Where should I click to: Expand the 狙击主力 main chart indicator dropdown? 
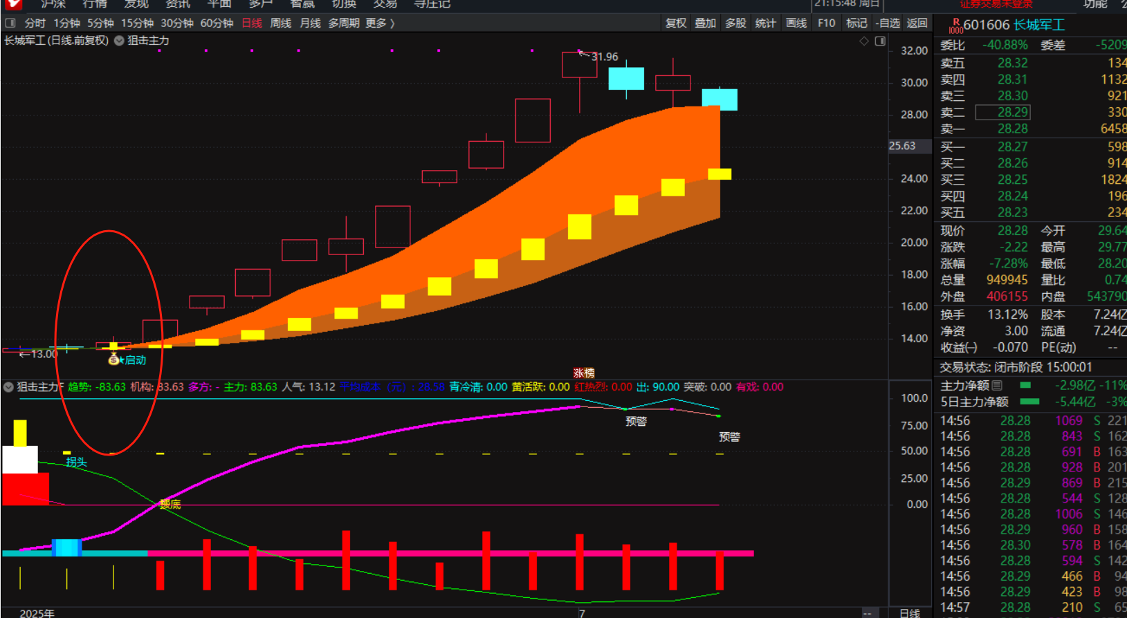pyautogui.click(x=119, y=41)
